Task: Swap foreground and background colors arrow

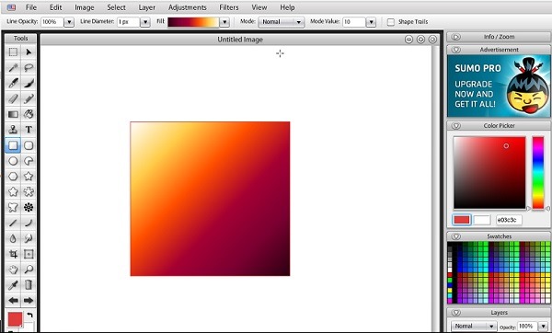Action: [x=30, y=316]
